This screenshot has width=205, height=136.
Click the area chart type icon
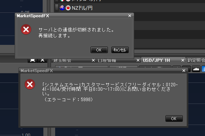pos(196,69)
